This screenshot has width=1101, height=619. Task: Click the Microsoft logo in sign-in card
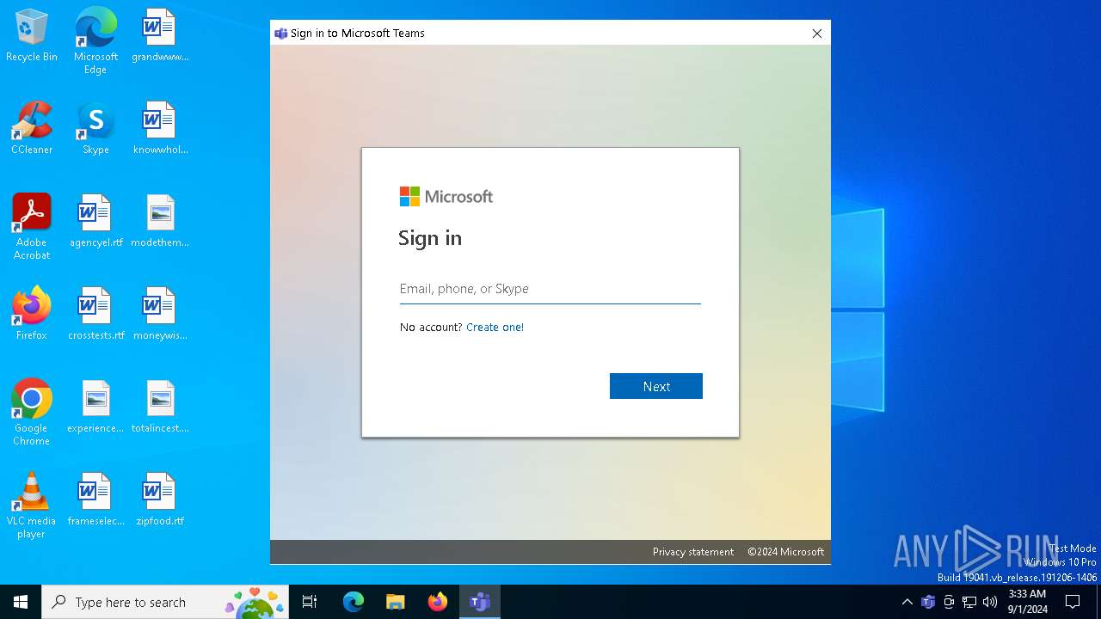pyautogui.click(x=446, y=197)
